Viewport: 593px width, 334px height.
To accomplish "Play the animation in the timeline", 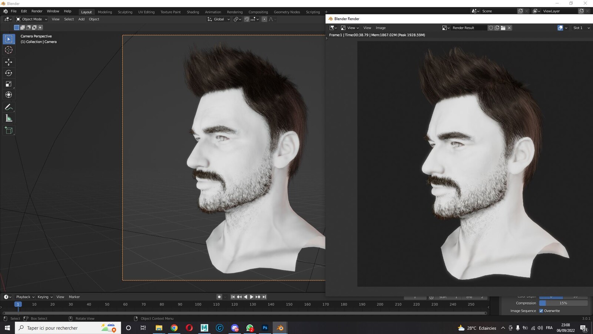I will tap(252, 297).
